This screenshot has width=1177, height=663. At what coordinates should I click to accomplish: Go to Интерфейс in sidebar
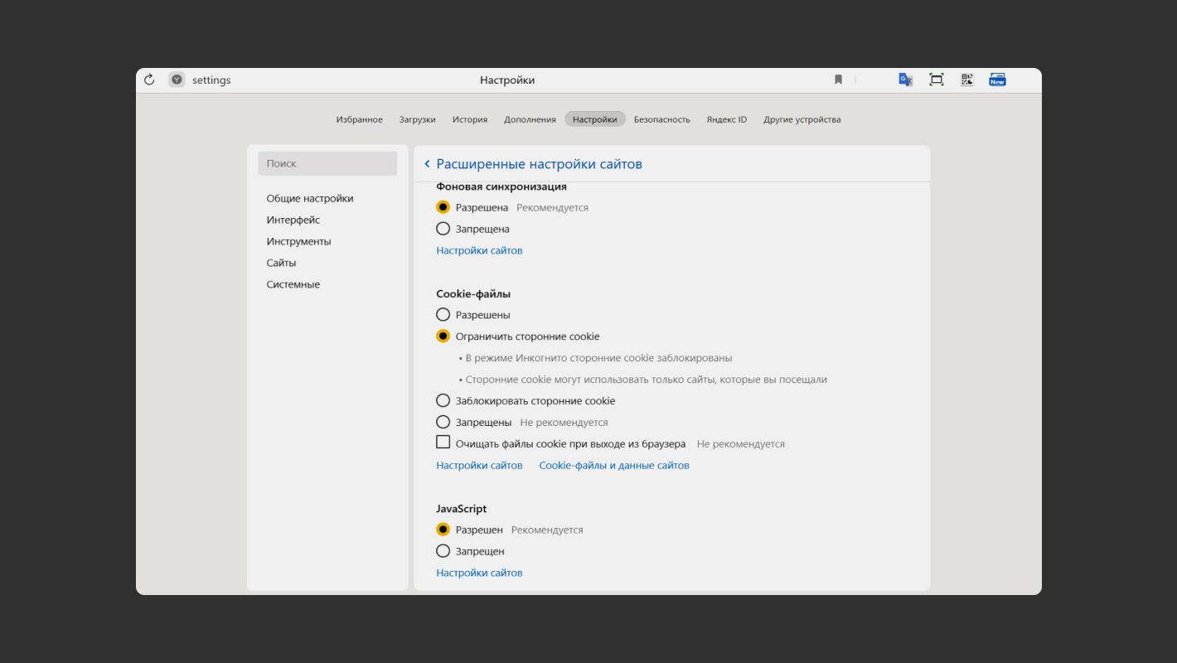(x=293, y=220)
